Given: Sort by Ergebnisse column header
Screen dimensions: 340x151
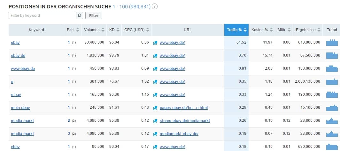Looking at the screenshot, I should (x=308, y=30).
